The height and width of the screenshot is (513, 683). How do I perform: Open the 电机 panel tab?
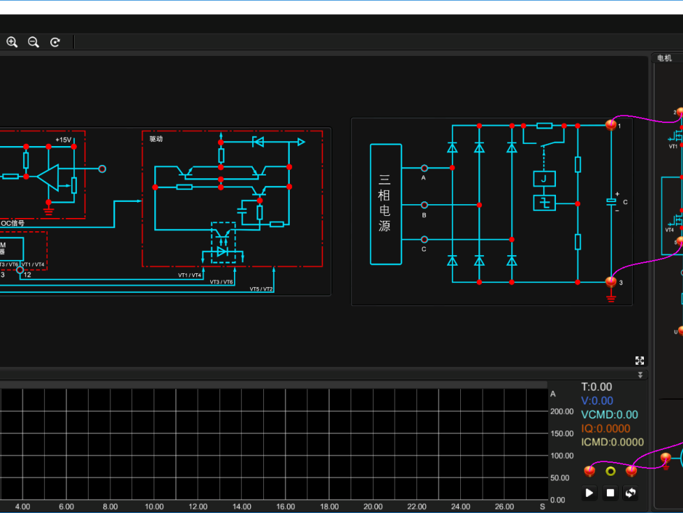664,58
